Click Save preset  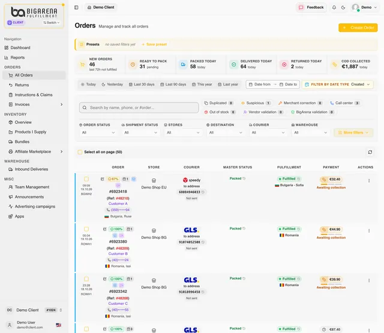[x=154, y=44]
